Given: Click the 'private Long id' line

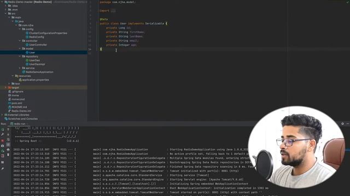Looking at the screenshot, I should [x=118, y=28].
